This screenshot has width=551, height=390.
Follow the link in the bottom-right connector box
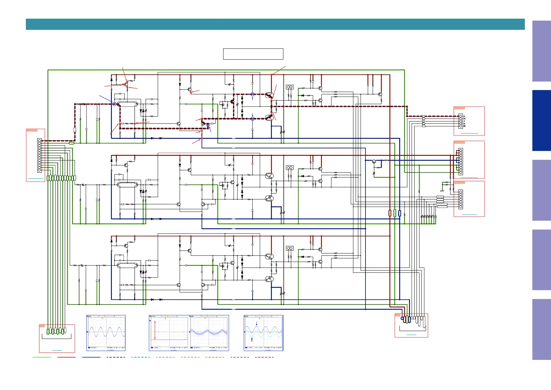coord(411,335)
